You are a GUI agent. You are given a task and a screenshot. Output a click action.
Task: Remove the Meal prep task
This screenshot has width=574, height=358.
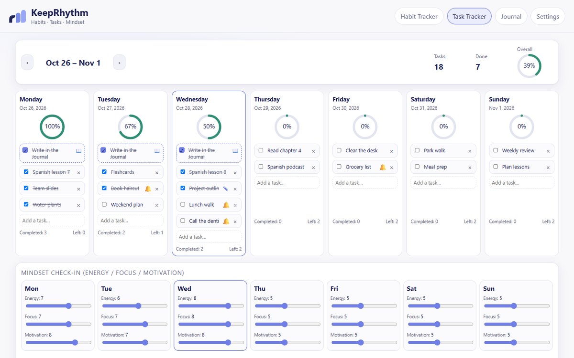coord(470,168)
